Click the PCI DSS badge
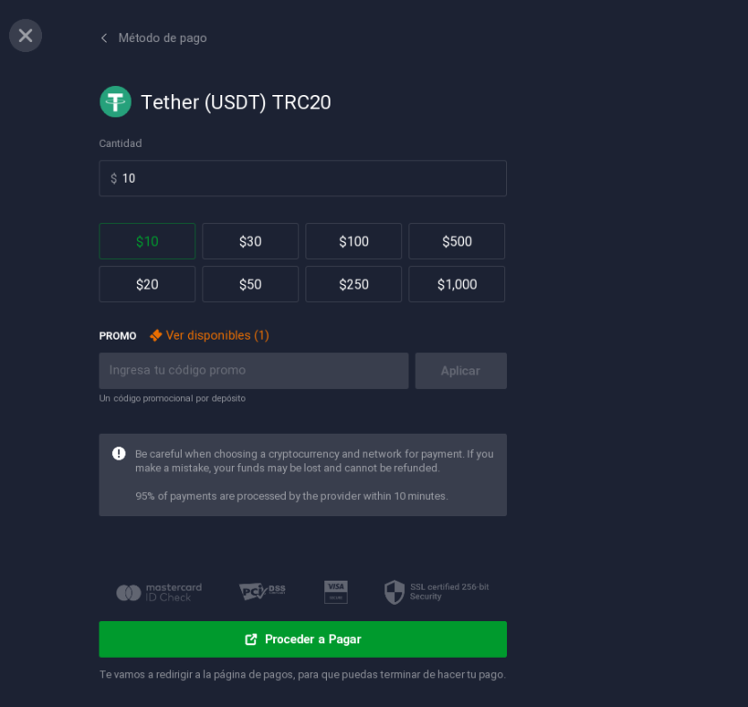This screenshot has height=707, width=748. [262, 591]
